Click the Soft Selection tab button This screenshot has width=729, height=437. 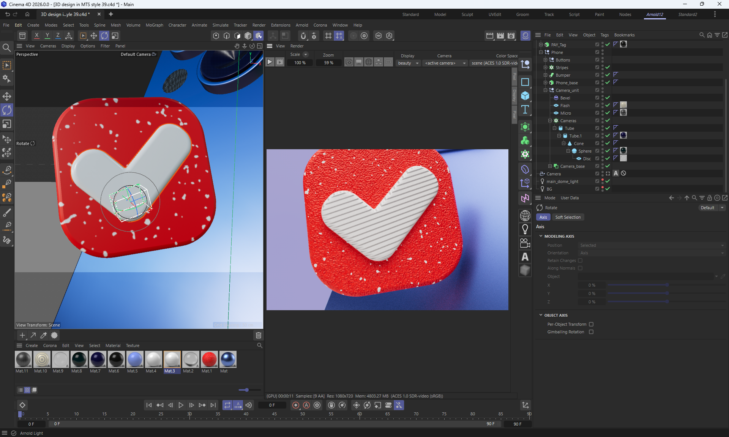point(568,217)
